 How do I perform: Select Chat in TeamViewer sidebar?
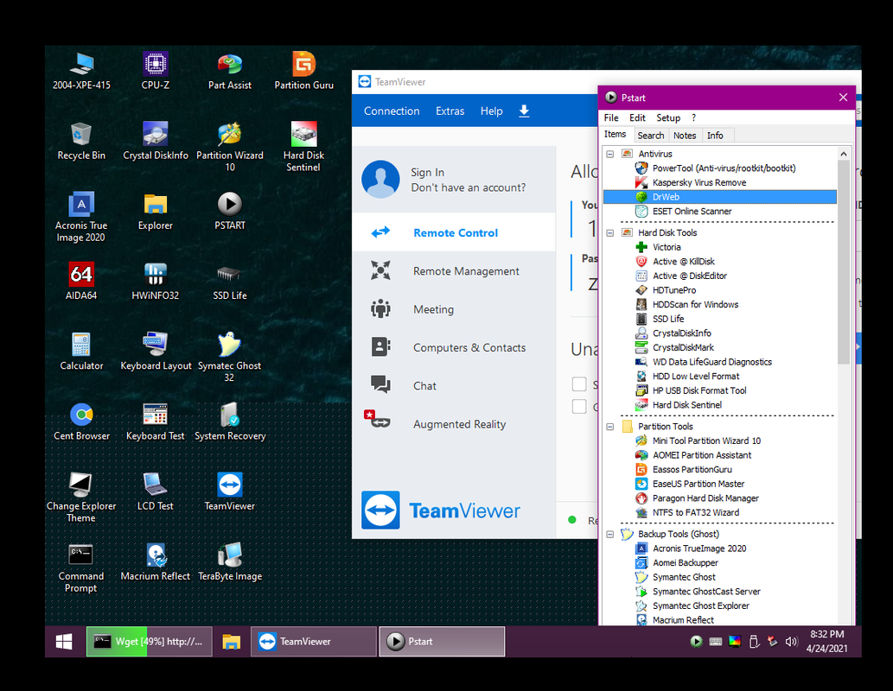(453, 385)
